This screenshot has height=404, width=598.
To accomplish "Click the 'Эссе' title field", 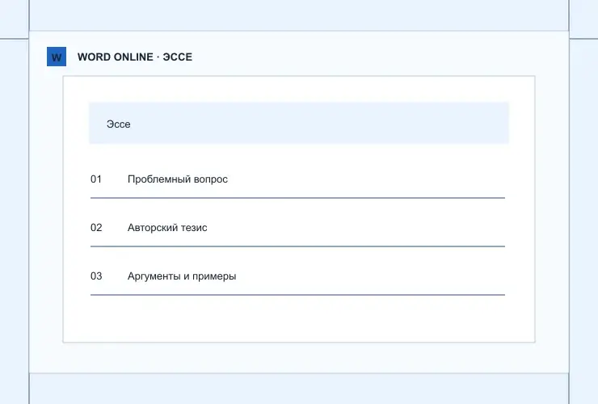I will pyautogui.click(x=299, y=124).
